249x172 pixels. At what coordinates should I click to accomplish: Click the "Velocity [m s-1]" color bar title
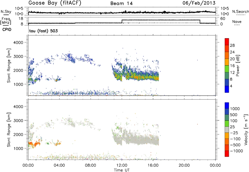click(246, 130)
